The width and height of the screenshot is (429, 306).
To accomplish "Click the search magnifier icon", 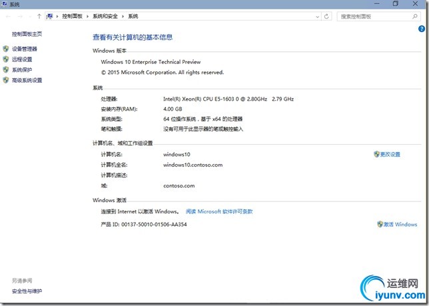I will click(415, 17).
